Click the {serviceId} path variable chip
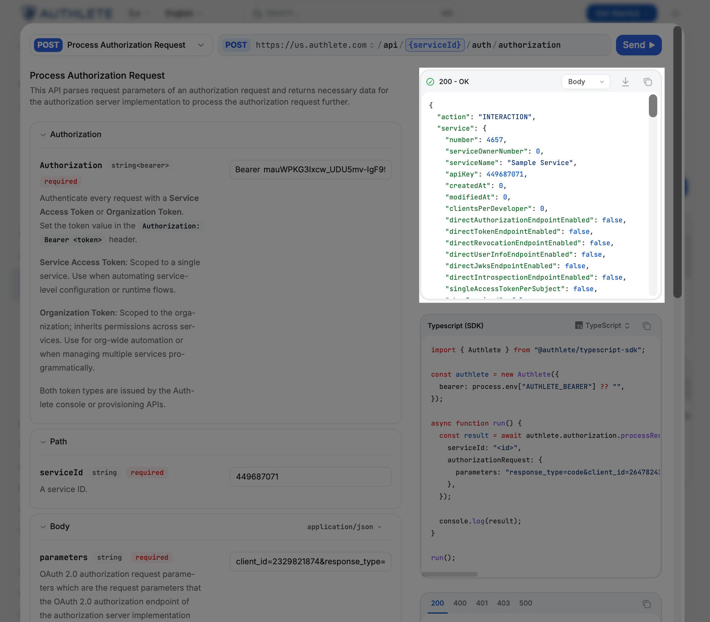Image resolution: width=710 pixels, height=622 pixels. click(x=435, y=45)
